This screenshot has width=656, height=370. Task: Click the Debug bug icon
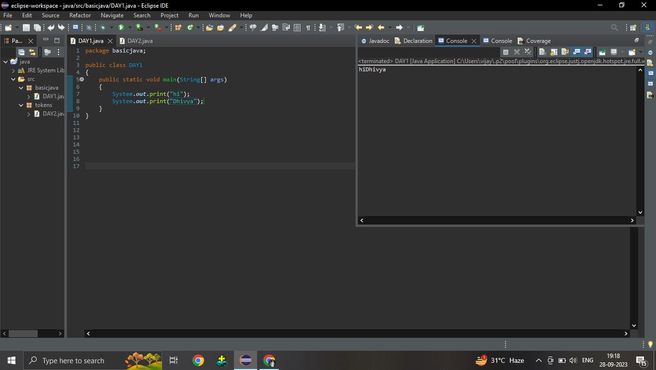tap(102, 27)
